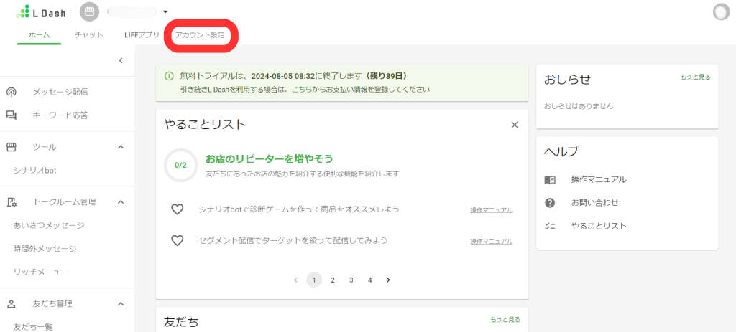This screenshot has height=332, width=736.
Task: Click the メッセージ配信 broadcast icon
Action: (x=11, y=92)
